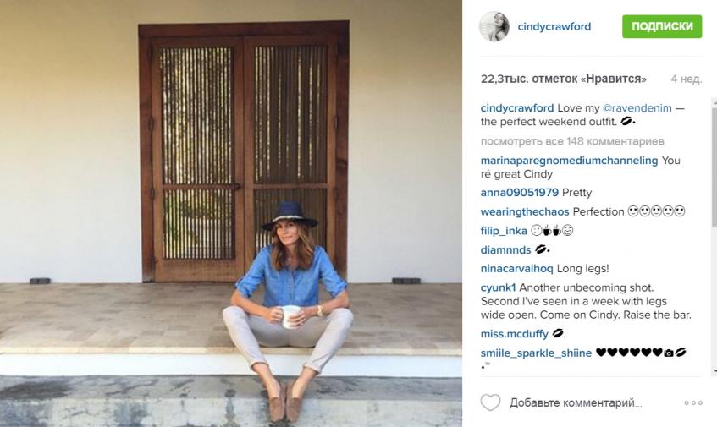The image size is (717, 427).
Task: Open anna09051979 commenter profile
Action: pos(520,193)
